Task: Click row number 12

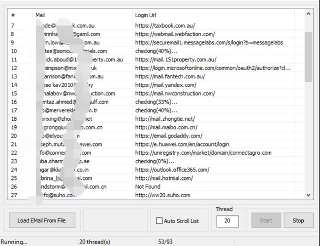Action: [x=14, y=68]
